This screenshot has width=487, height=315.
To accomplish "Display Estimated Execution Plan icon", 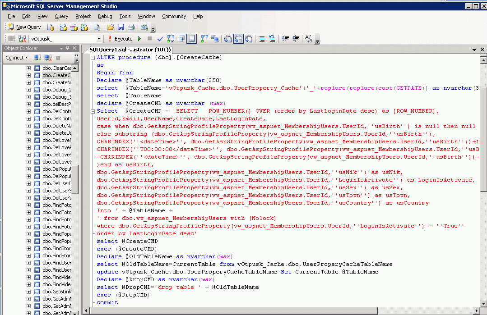I will pyautogui.click(x=171, y=39).
